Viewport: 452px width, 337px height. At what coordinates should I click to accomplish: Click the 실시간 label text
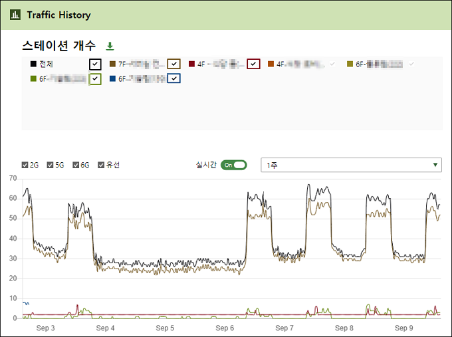[x=206, y=165]
